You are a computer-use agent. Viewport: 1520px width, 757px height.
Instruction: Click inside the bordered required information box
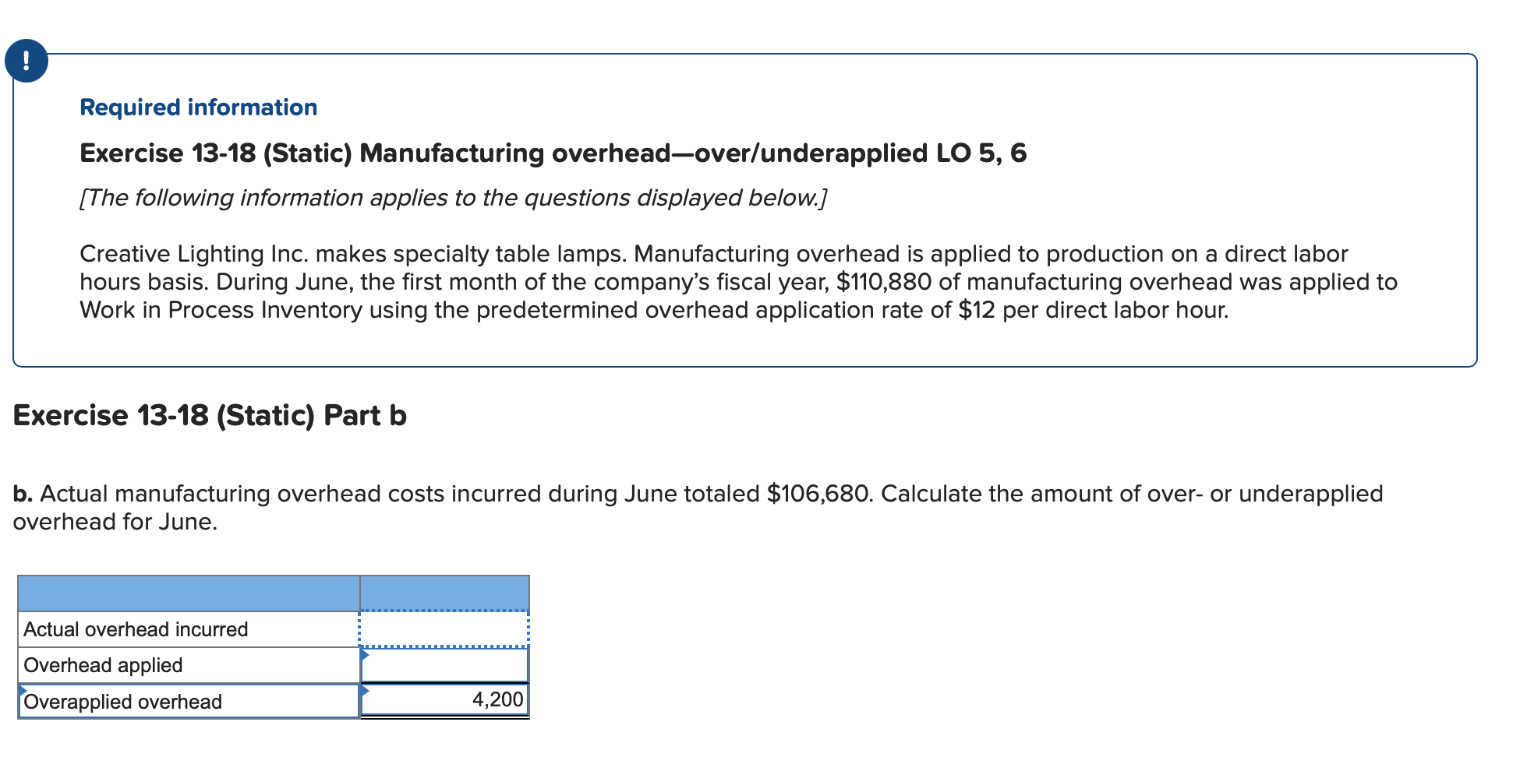[741, 210]
